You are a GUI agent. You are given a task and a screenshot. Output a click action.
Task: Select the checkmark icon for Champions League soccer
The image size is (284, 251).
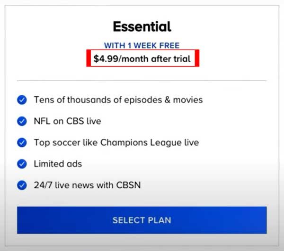pos(22,142)
